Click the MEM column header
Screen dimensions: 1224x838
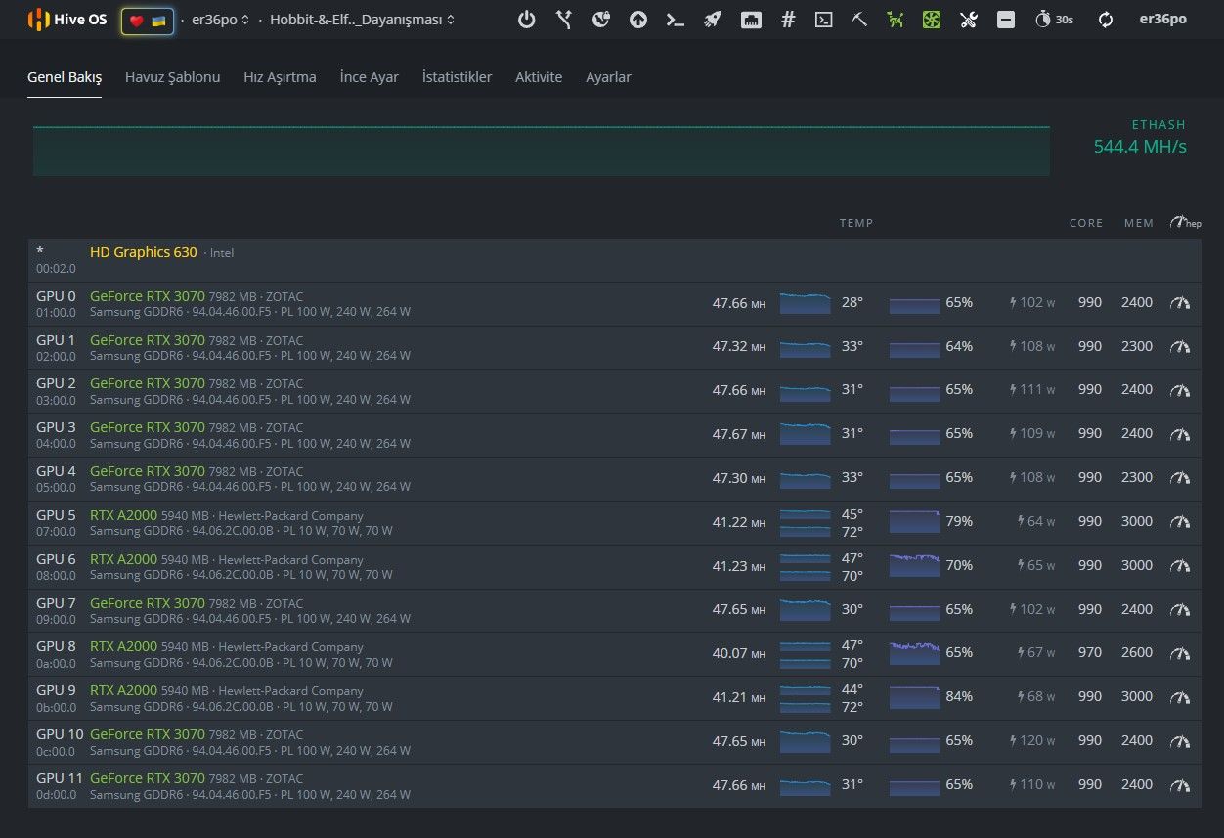coord(1139,223)
